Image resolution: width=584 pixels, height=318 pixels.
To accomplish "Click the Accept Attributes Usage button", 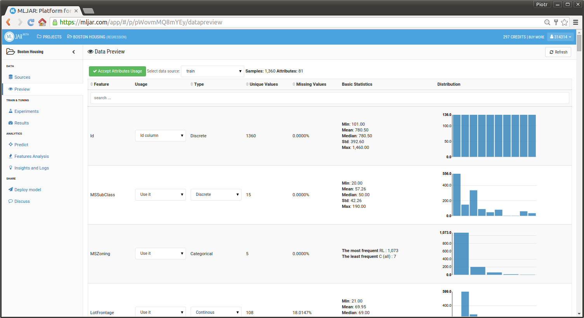I will click(117, 71).
